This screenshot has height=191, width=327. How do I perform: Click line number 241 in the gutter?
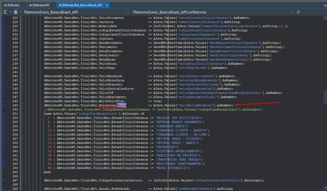pyautogui.click(x=15, y=72)
